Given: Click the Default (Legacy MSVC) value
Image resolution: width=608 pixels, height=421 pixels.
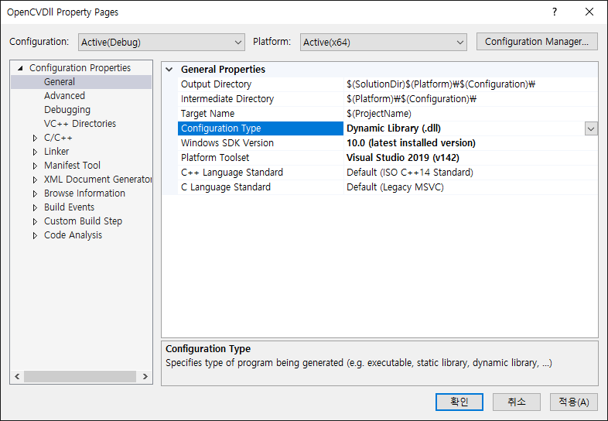Looking at the screenshot, I should coord(395,187).
